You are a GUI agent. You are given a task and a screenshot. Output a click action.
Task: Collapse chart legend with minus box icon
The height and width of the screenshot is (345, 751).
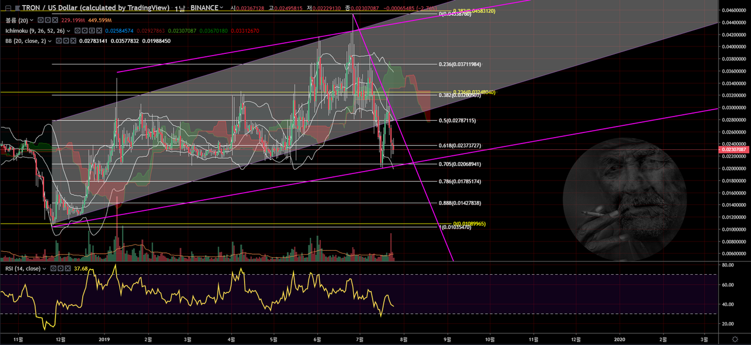coord(8,8)
